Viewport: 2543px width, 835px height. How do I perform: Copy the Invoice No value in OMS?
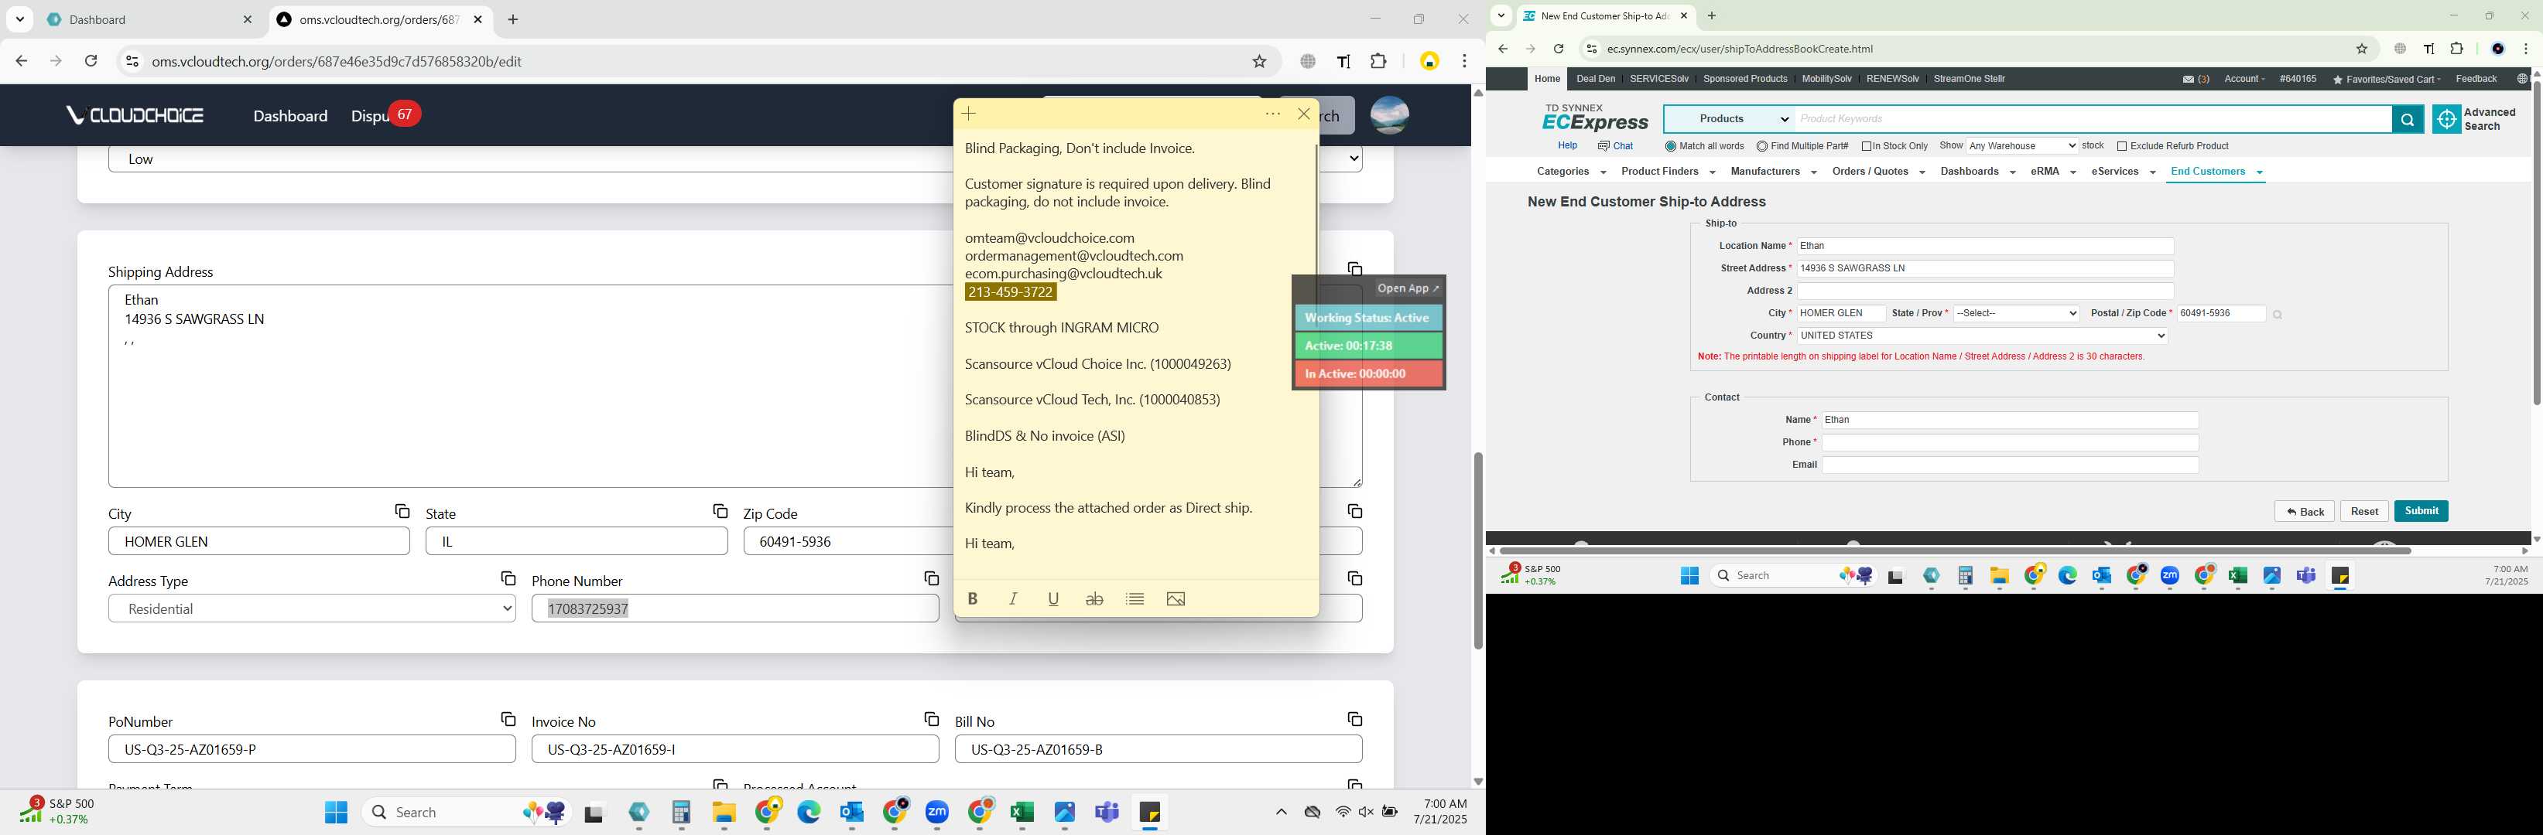931,719
